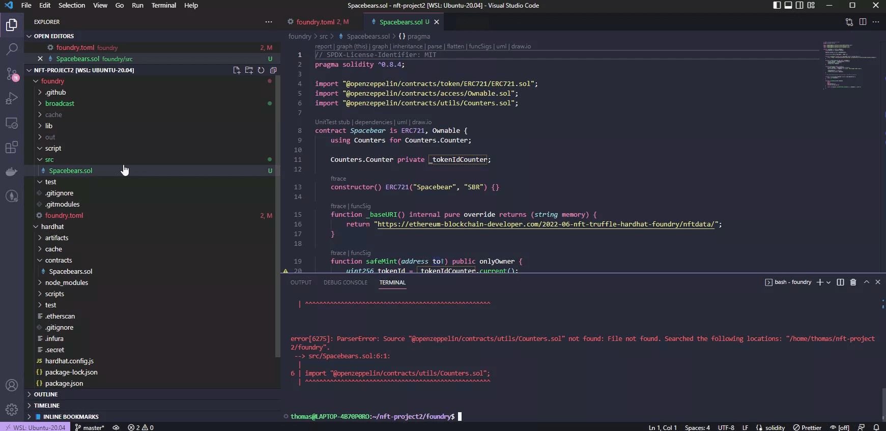Kill the terminal with trash icon
Viewport: 886px width, 431px height.
tap(853, 282)
